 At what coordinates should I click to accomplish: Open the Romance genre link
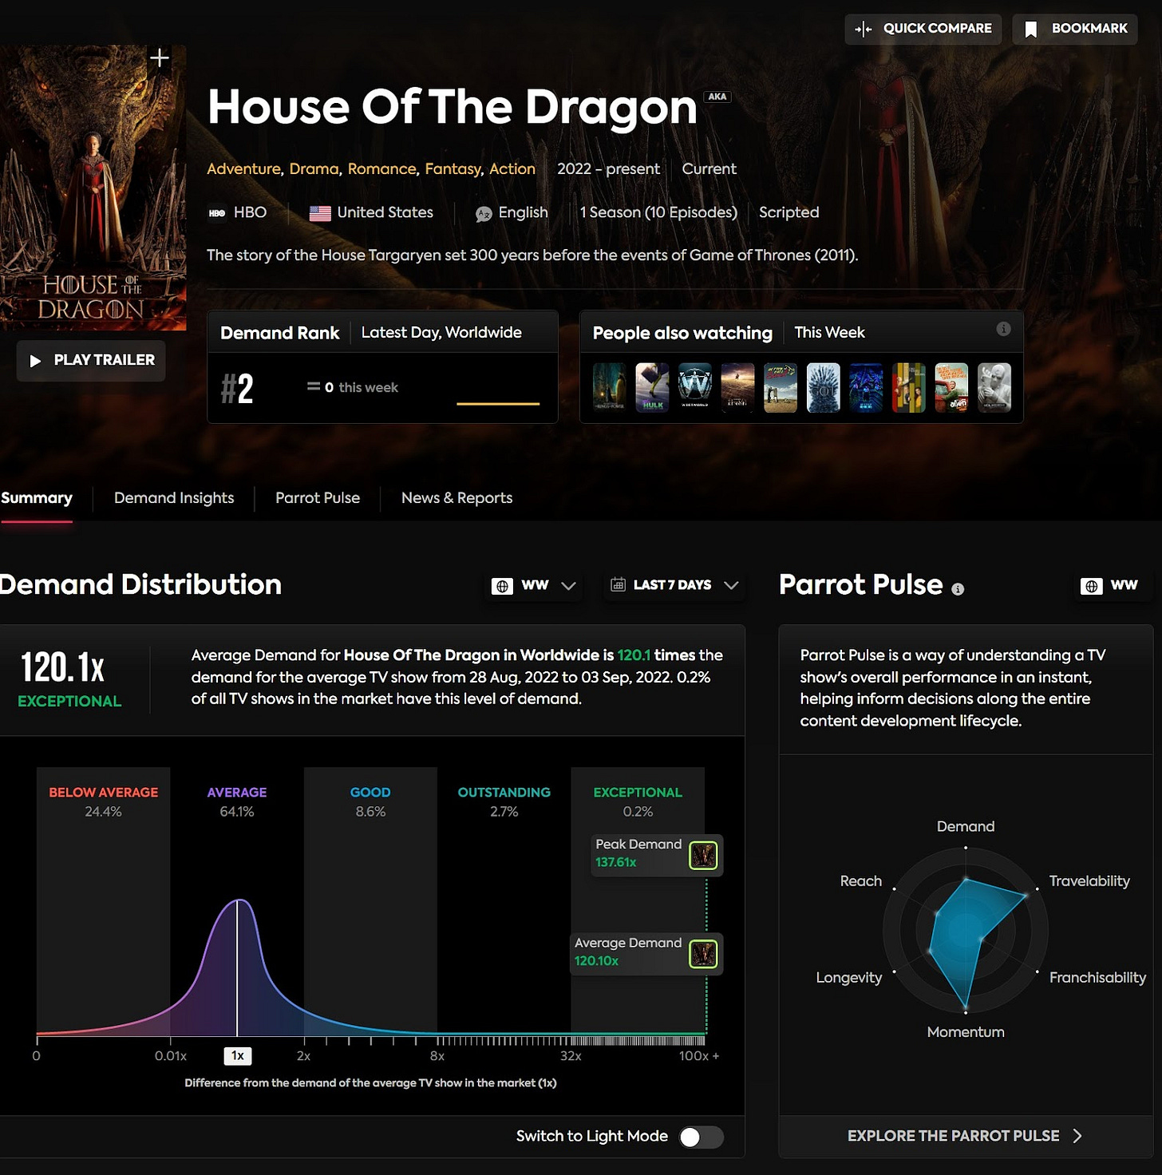(381, 169)
